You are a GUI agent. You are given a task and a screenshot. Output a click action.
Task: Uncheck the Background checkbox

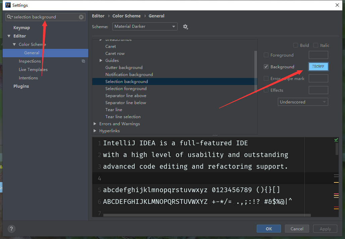click(x=266, y=67)
